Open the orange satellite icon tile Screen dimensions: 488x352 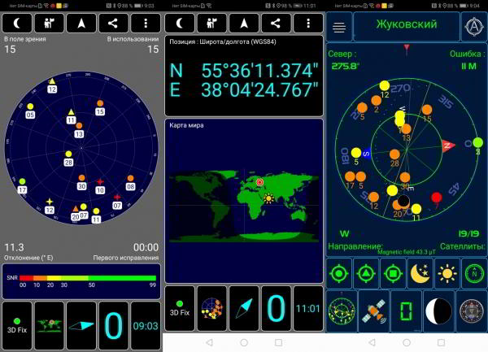point(373,311)
